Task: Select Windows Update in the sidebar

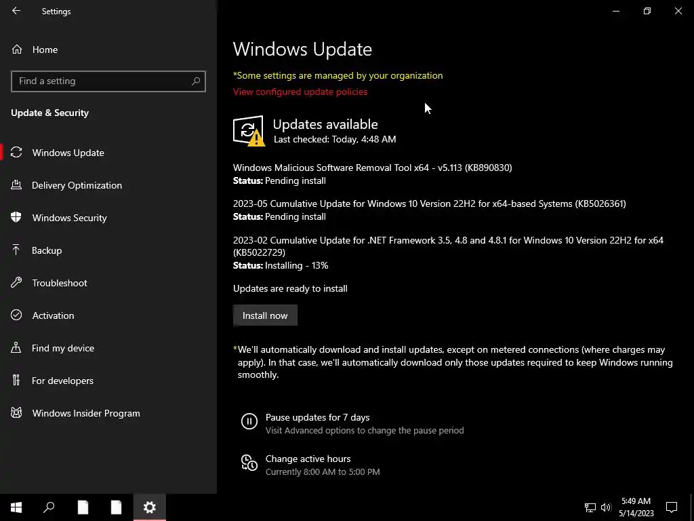Action: [x=68, y=153]
